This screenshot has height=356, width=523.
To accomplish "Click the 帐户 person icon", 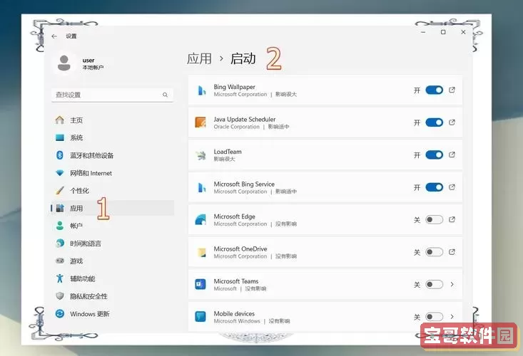I will pyautogui.click(x=60, y=226).
